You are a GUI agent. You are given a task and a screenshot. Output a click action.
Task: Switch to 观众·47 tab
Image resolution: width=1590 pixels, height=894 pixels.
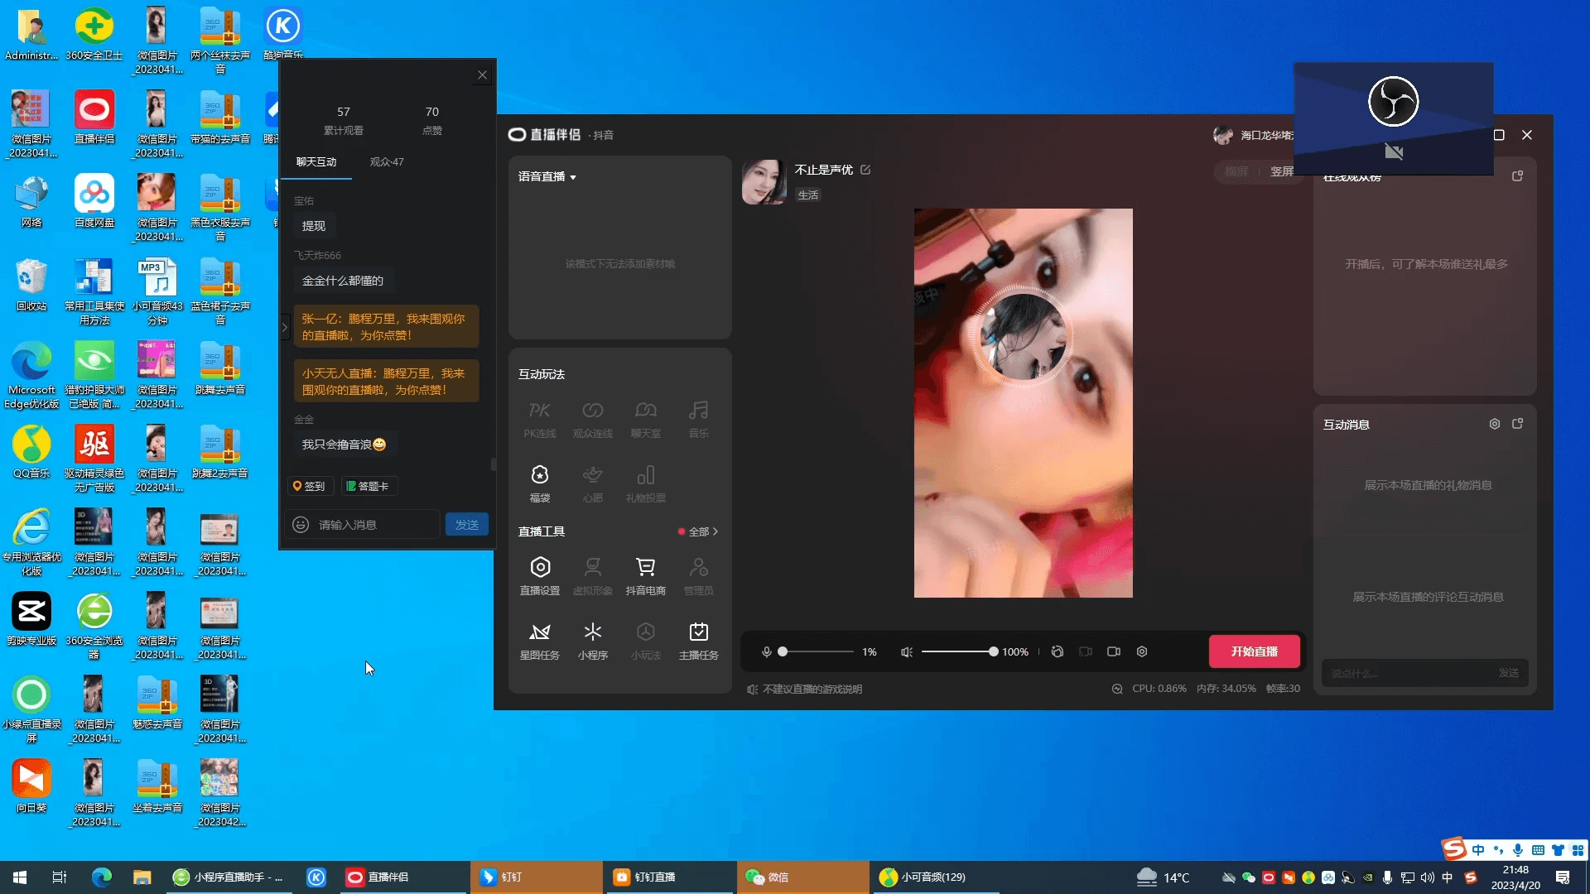(x=387, y=162)
